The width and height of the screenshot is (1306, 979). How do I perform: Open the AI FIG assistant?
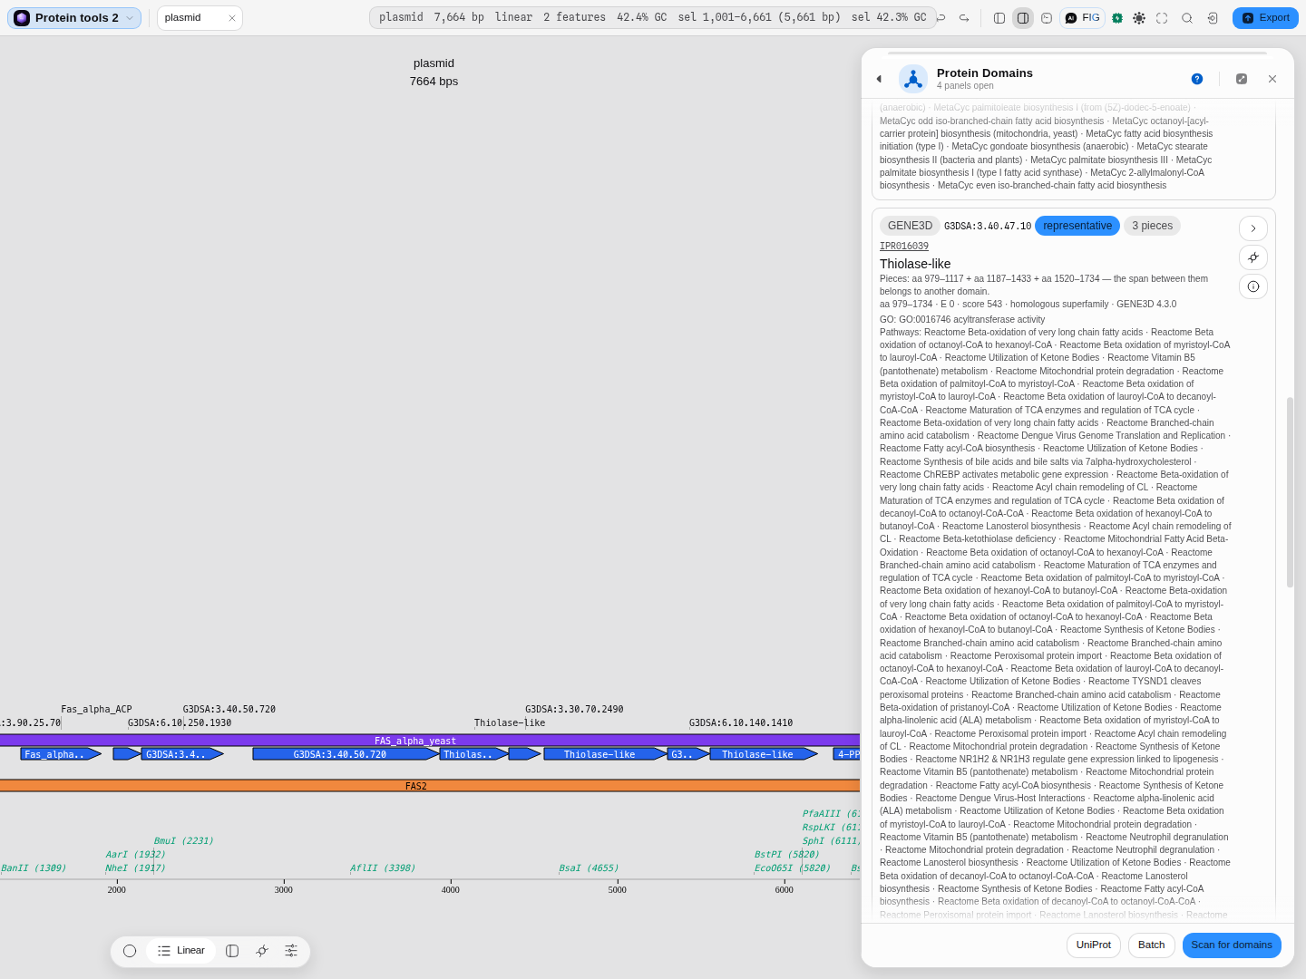pyautogui.click(x=1082, y=18)
